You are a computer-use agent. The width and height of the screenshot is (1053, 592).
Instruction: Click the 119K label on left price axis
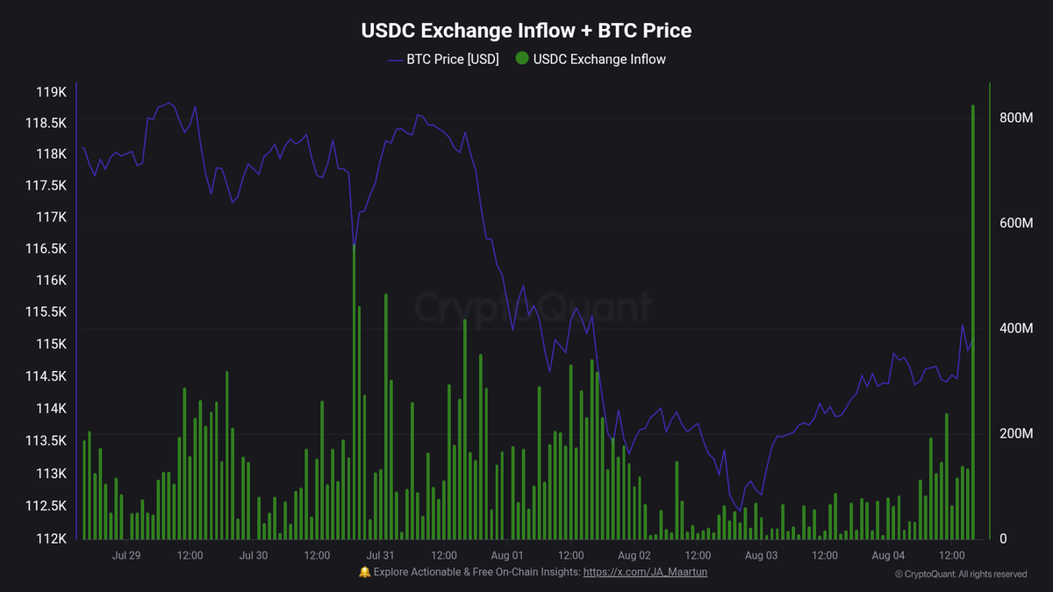click(52, 93)
